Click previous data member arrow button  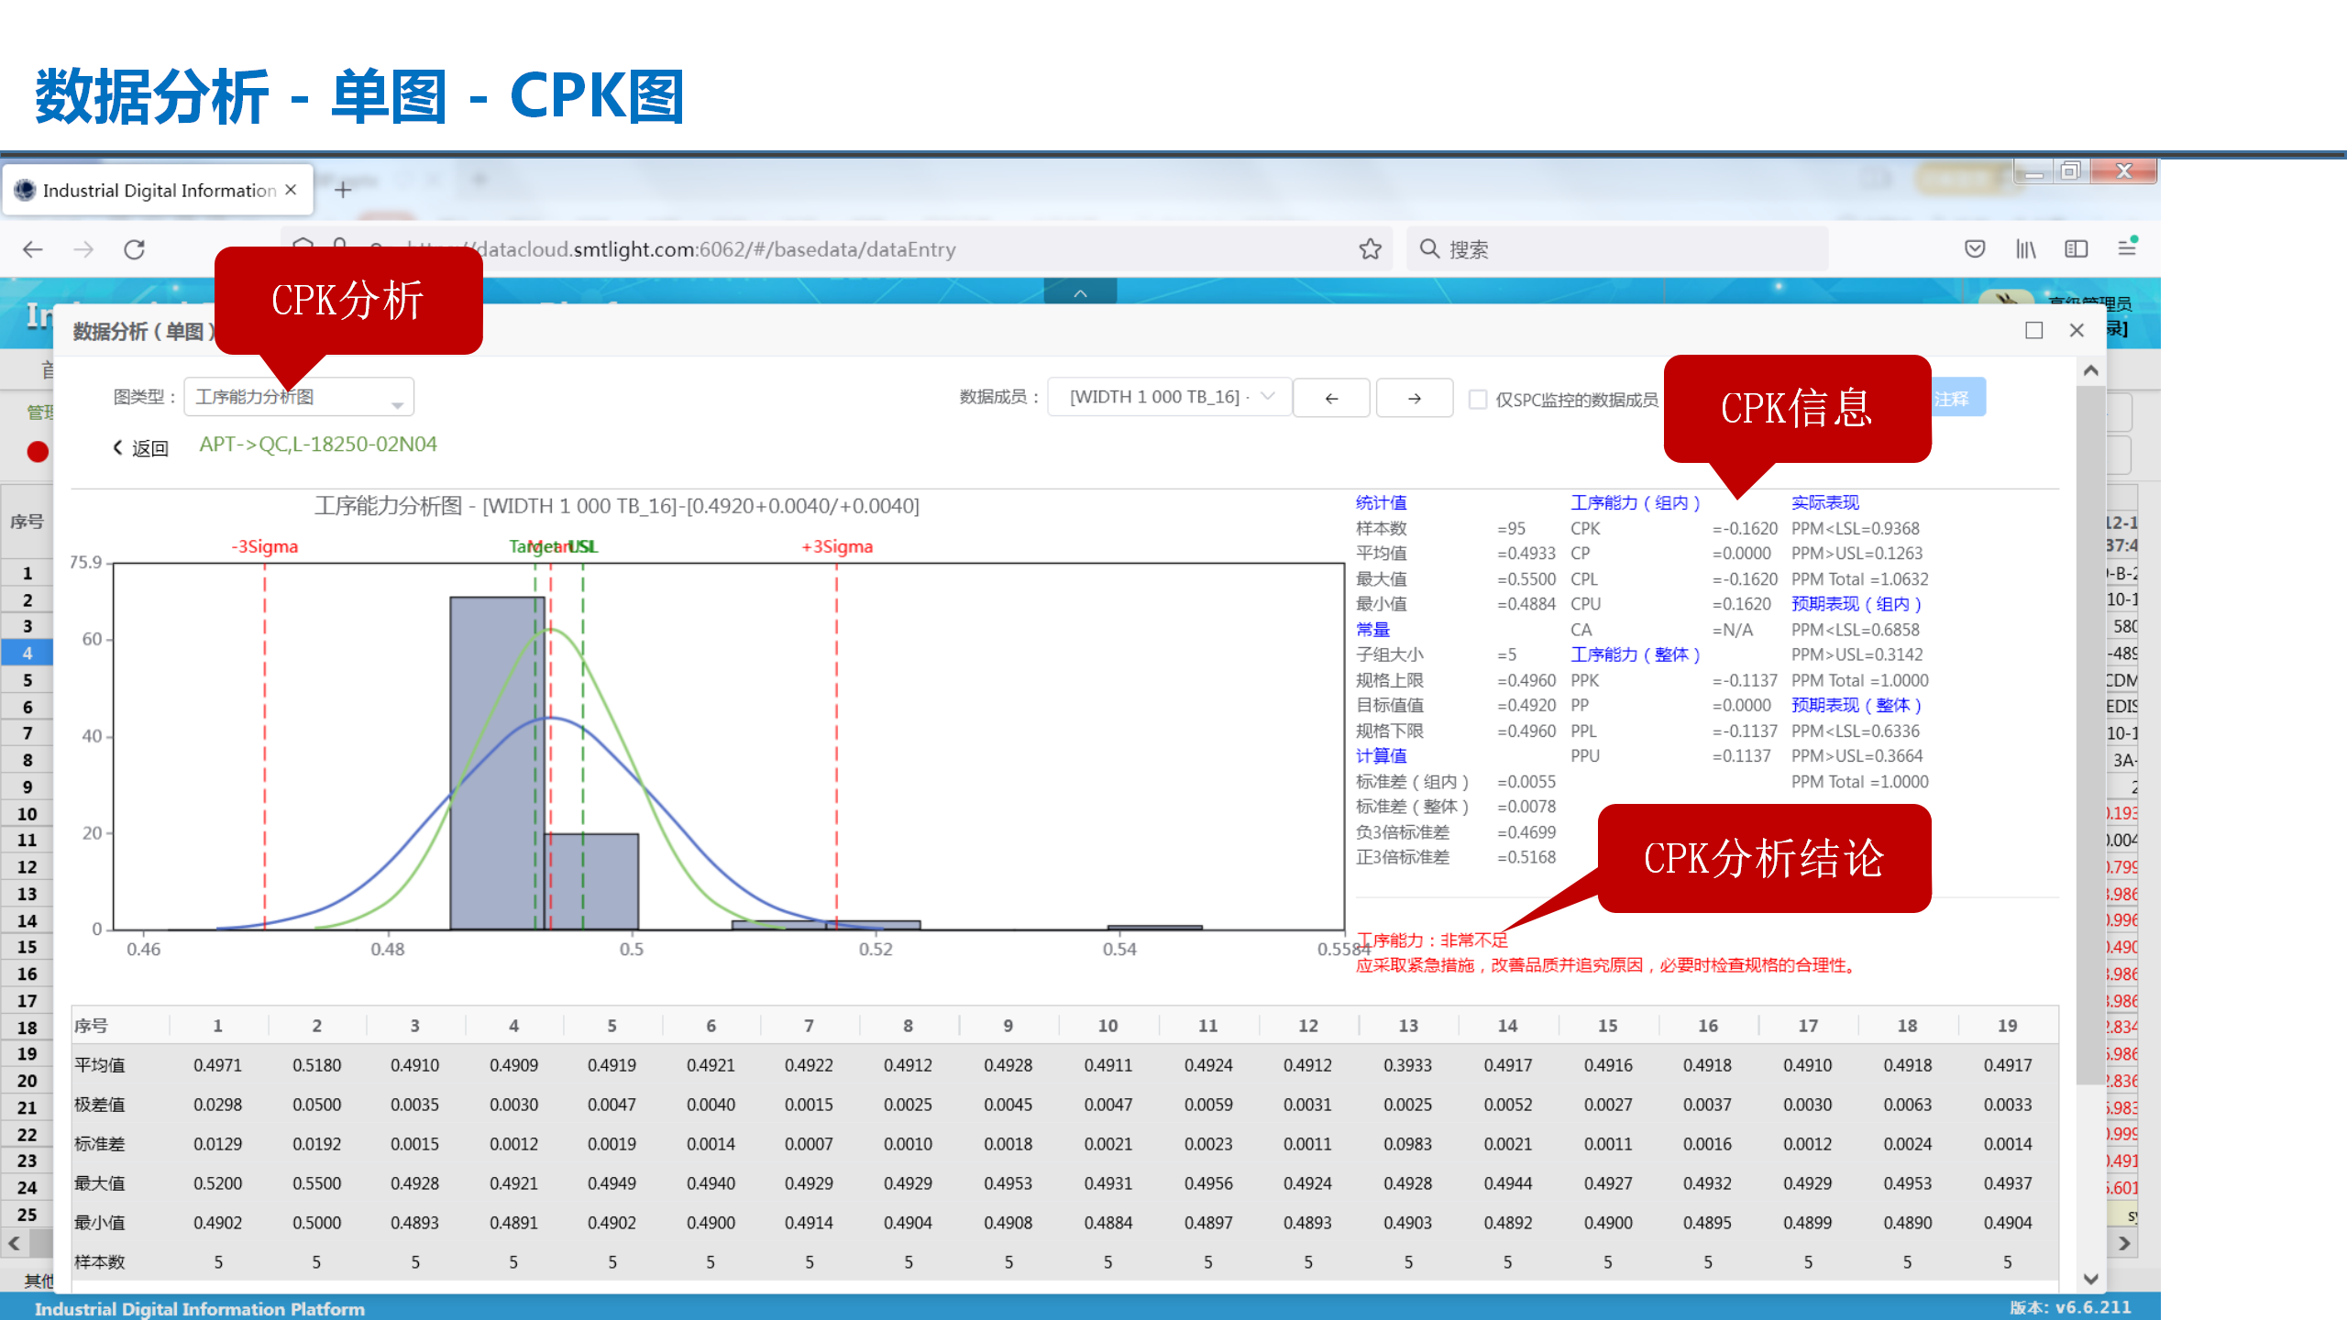click(1331, 398)
